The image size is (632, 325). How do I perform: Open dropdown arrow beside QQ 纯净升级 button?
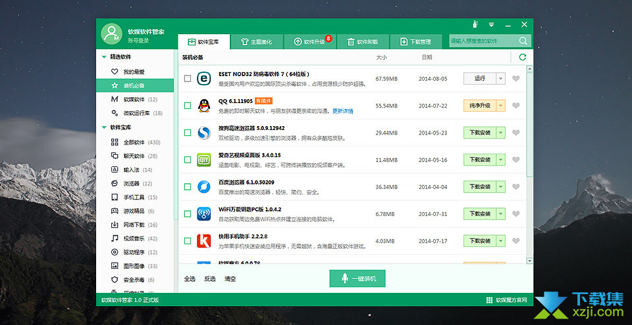[500, 106]
